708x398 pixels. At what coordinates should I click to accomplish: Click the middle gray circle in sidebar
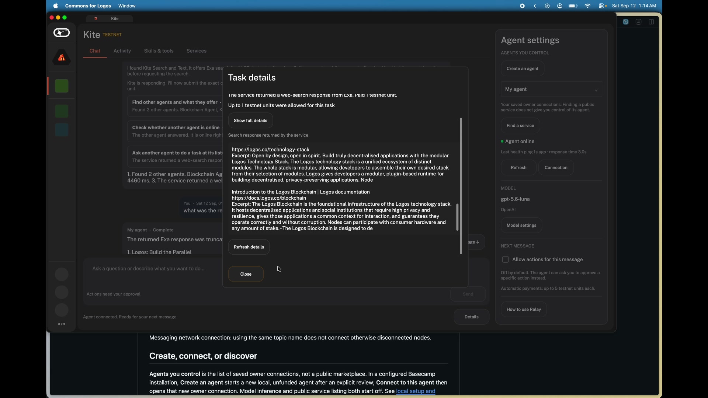[x=62, y=293]
